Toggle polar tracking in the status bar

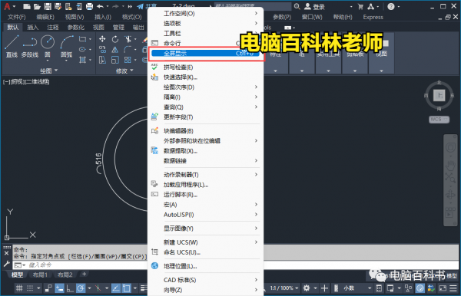pyautogui.click(x=80, y=288)
